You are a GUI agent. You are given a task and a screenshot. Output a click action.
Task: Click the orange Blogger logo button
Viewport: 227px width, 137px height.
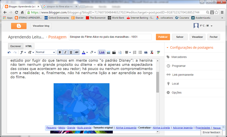click(19, 26)
